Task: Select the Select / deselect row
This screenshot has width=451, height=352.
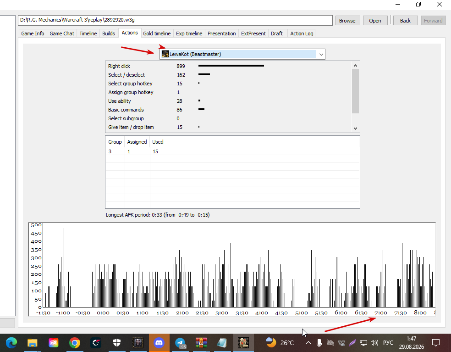Action: 229,75
